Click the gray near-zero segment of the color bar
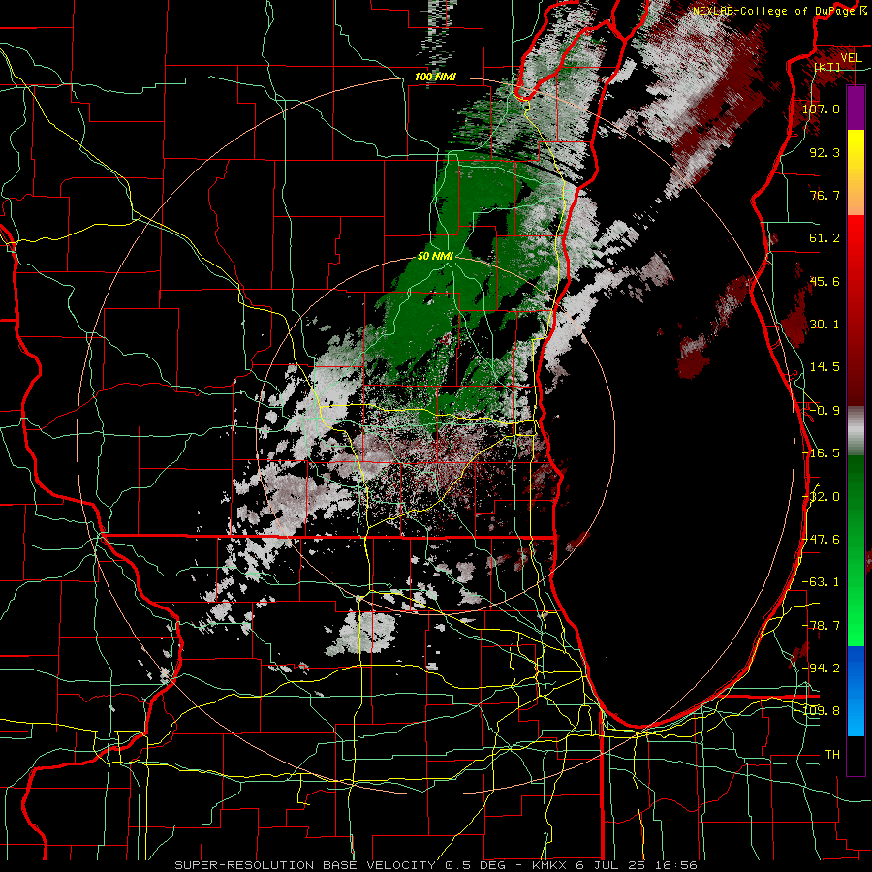872x872 pixels. (x=856, y=431)
